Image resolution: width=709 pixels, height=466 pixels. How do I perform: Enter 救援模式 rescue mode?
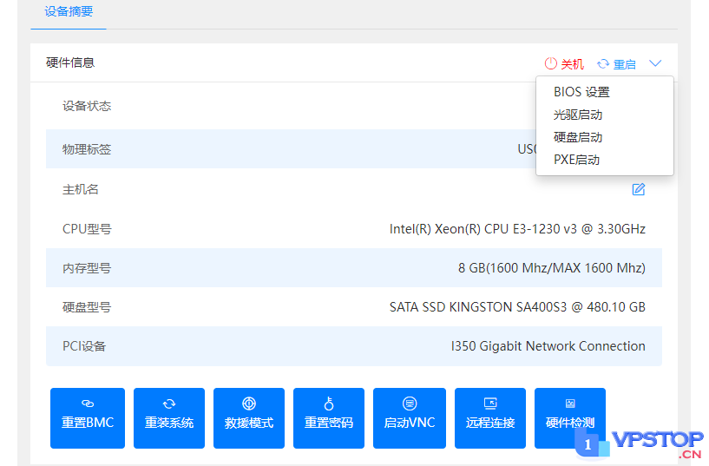[x=249, y=418]
